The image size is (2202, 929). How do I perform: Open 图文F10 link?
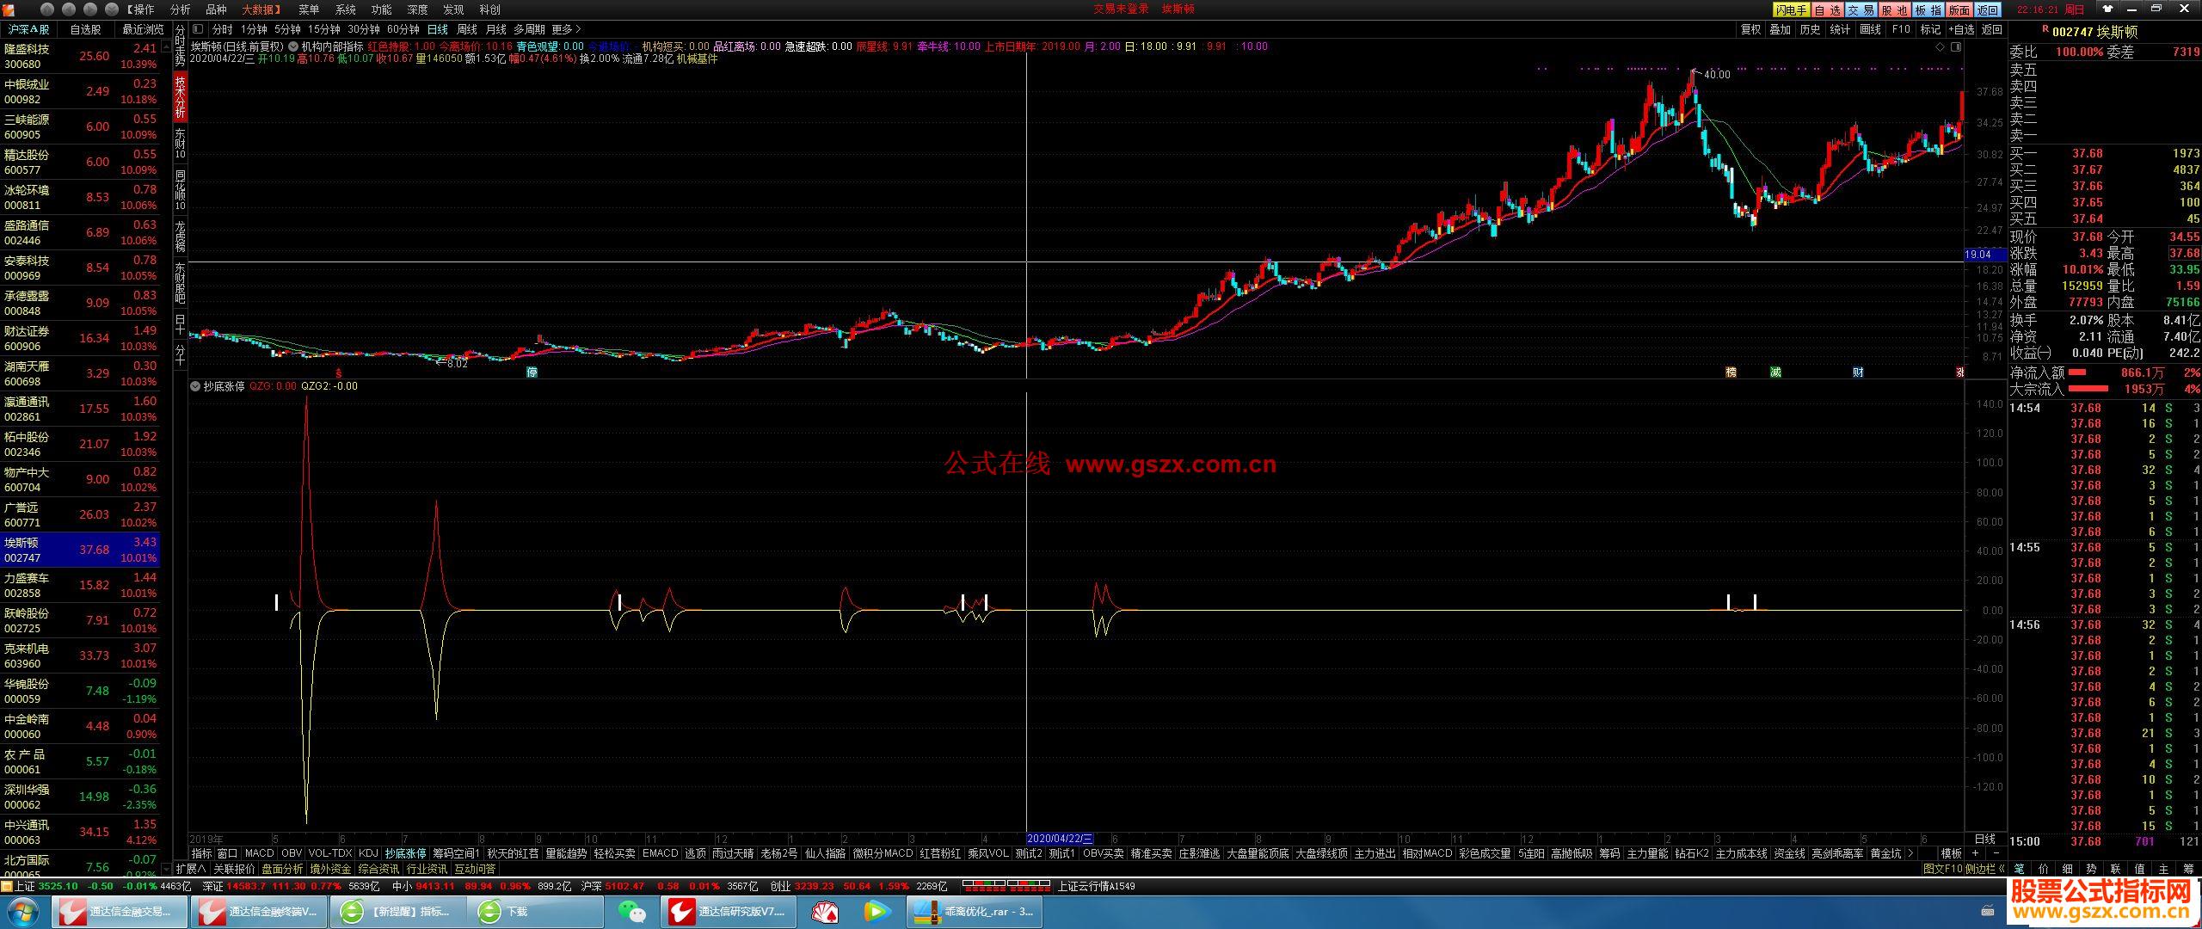[1943, 869]
